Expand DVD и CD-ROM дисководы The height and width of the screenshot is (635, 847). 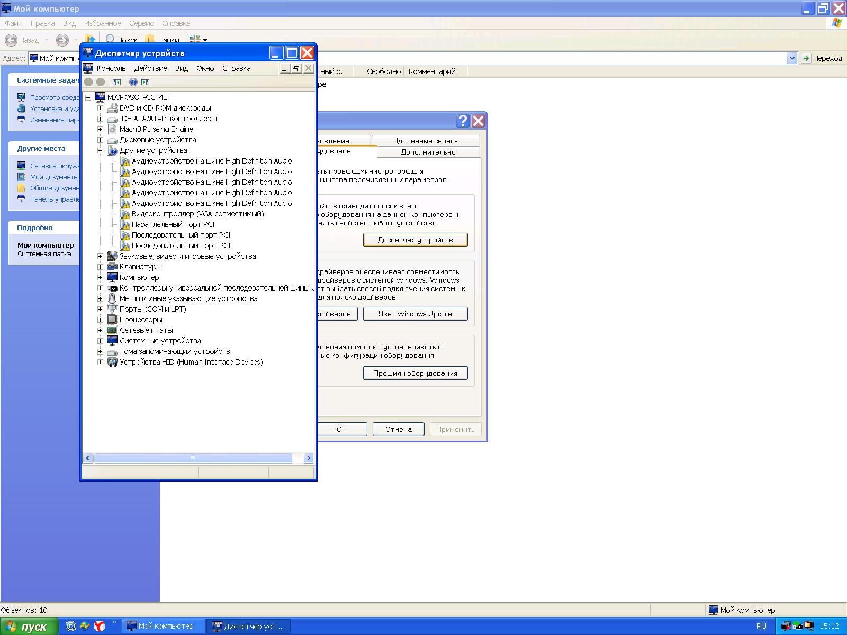pyautogui.click(x=100, y=108)
